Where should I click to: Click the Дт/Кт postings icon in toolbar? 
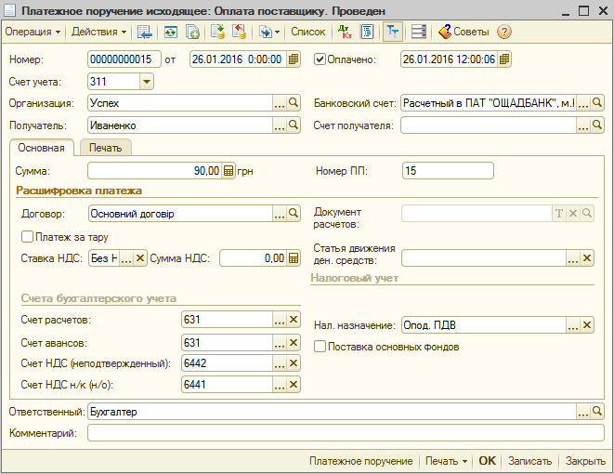pos(345,32)
